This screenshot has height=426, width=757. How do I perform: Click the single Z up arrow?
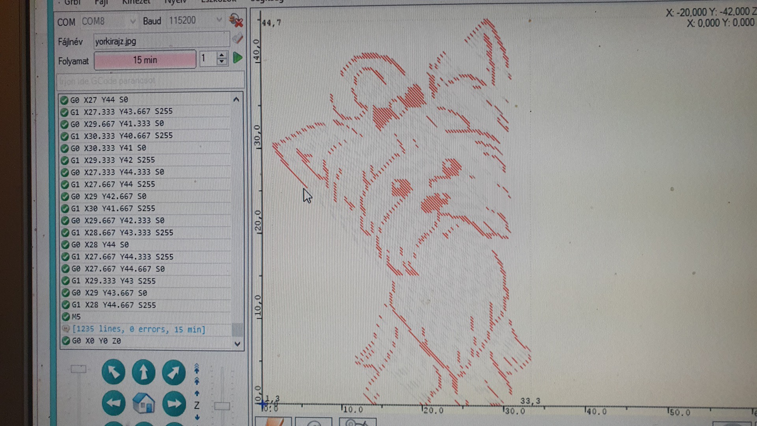pos(197,393)
